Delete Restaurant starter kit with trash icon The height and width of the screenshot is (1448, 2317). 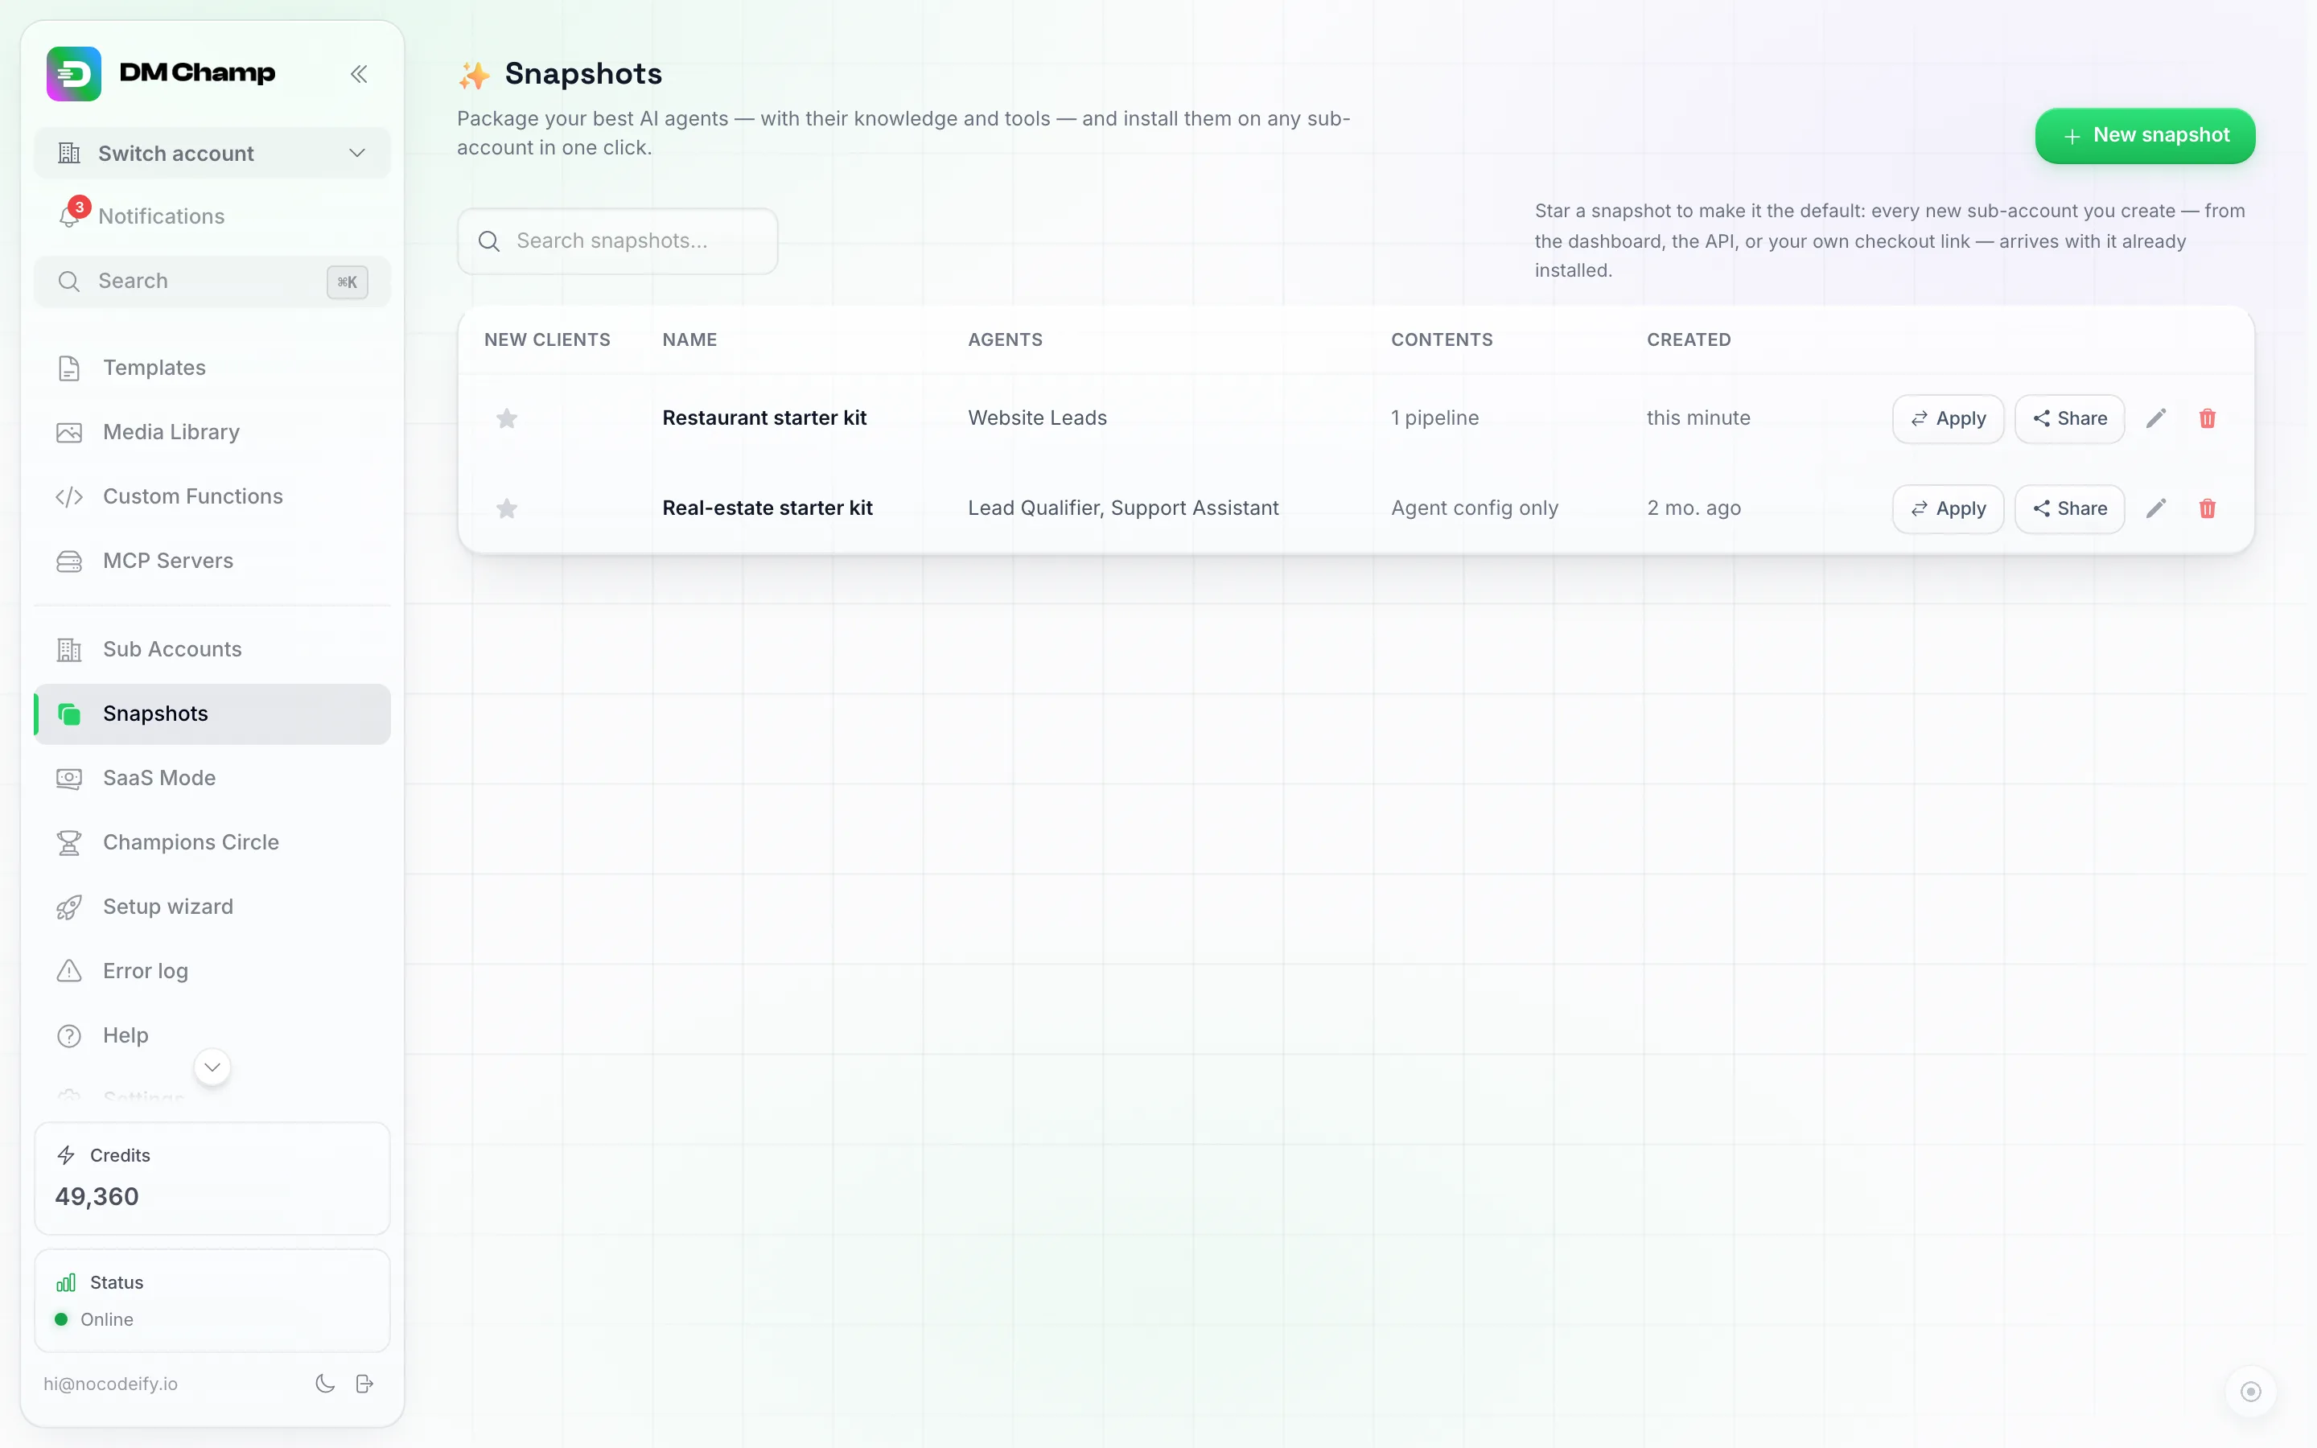point(2208,418)
